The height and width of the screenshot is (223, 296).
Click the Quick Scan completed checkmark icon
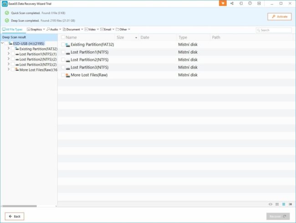7,13
